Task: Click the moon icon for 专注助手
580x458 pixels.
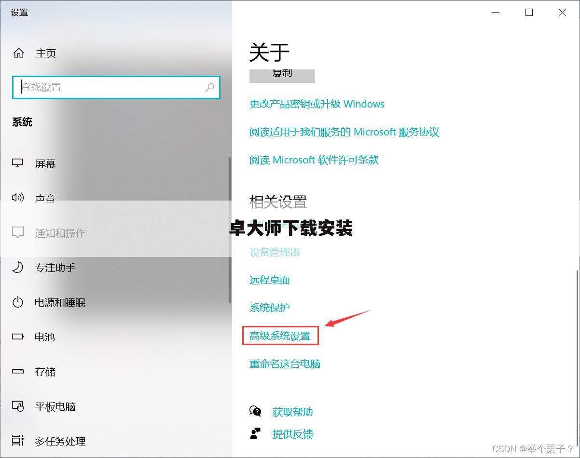Action: pos(18,267)
